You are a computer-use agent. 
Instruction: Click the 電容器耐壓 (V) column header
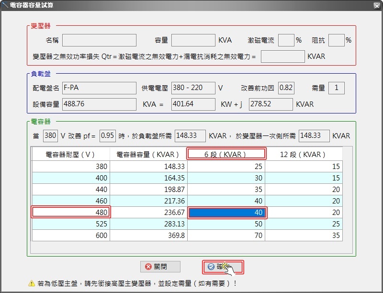[70, 154]
